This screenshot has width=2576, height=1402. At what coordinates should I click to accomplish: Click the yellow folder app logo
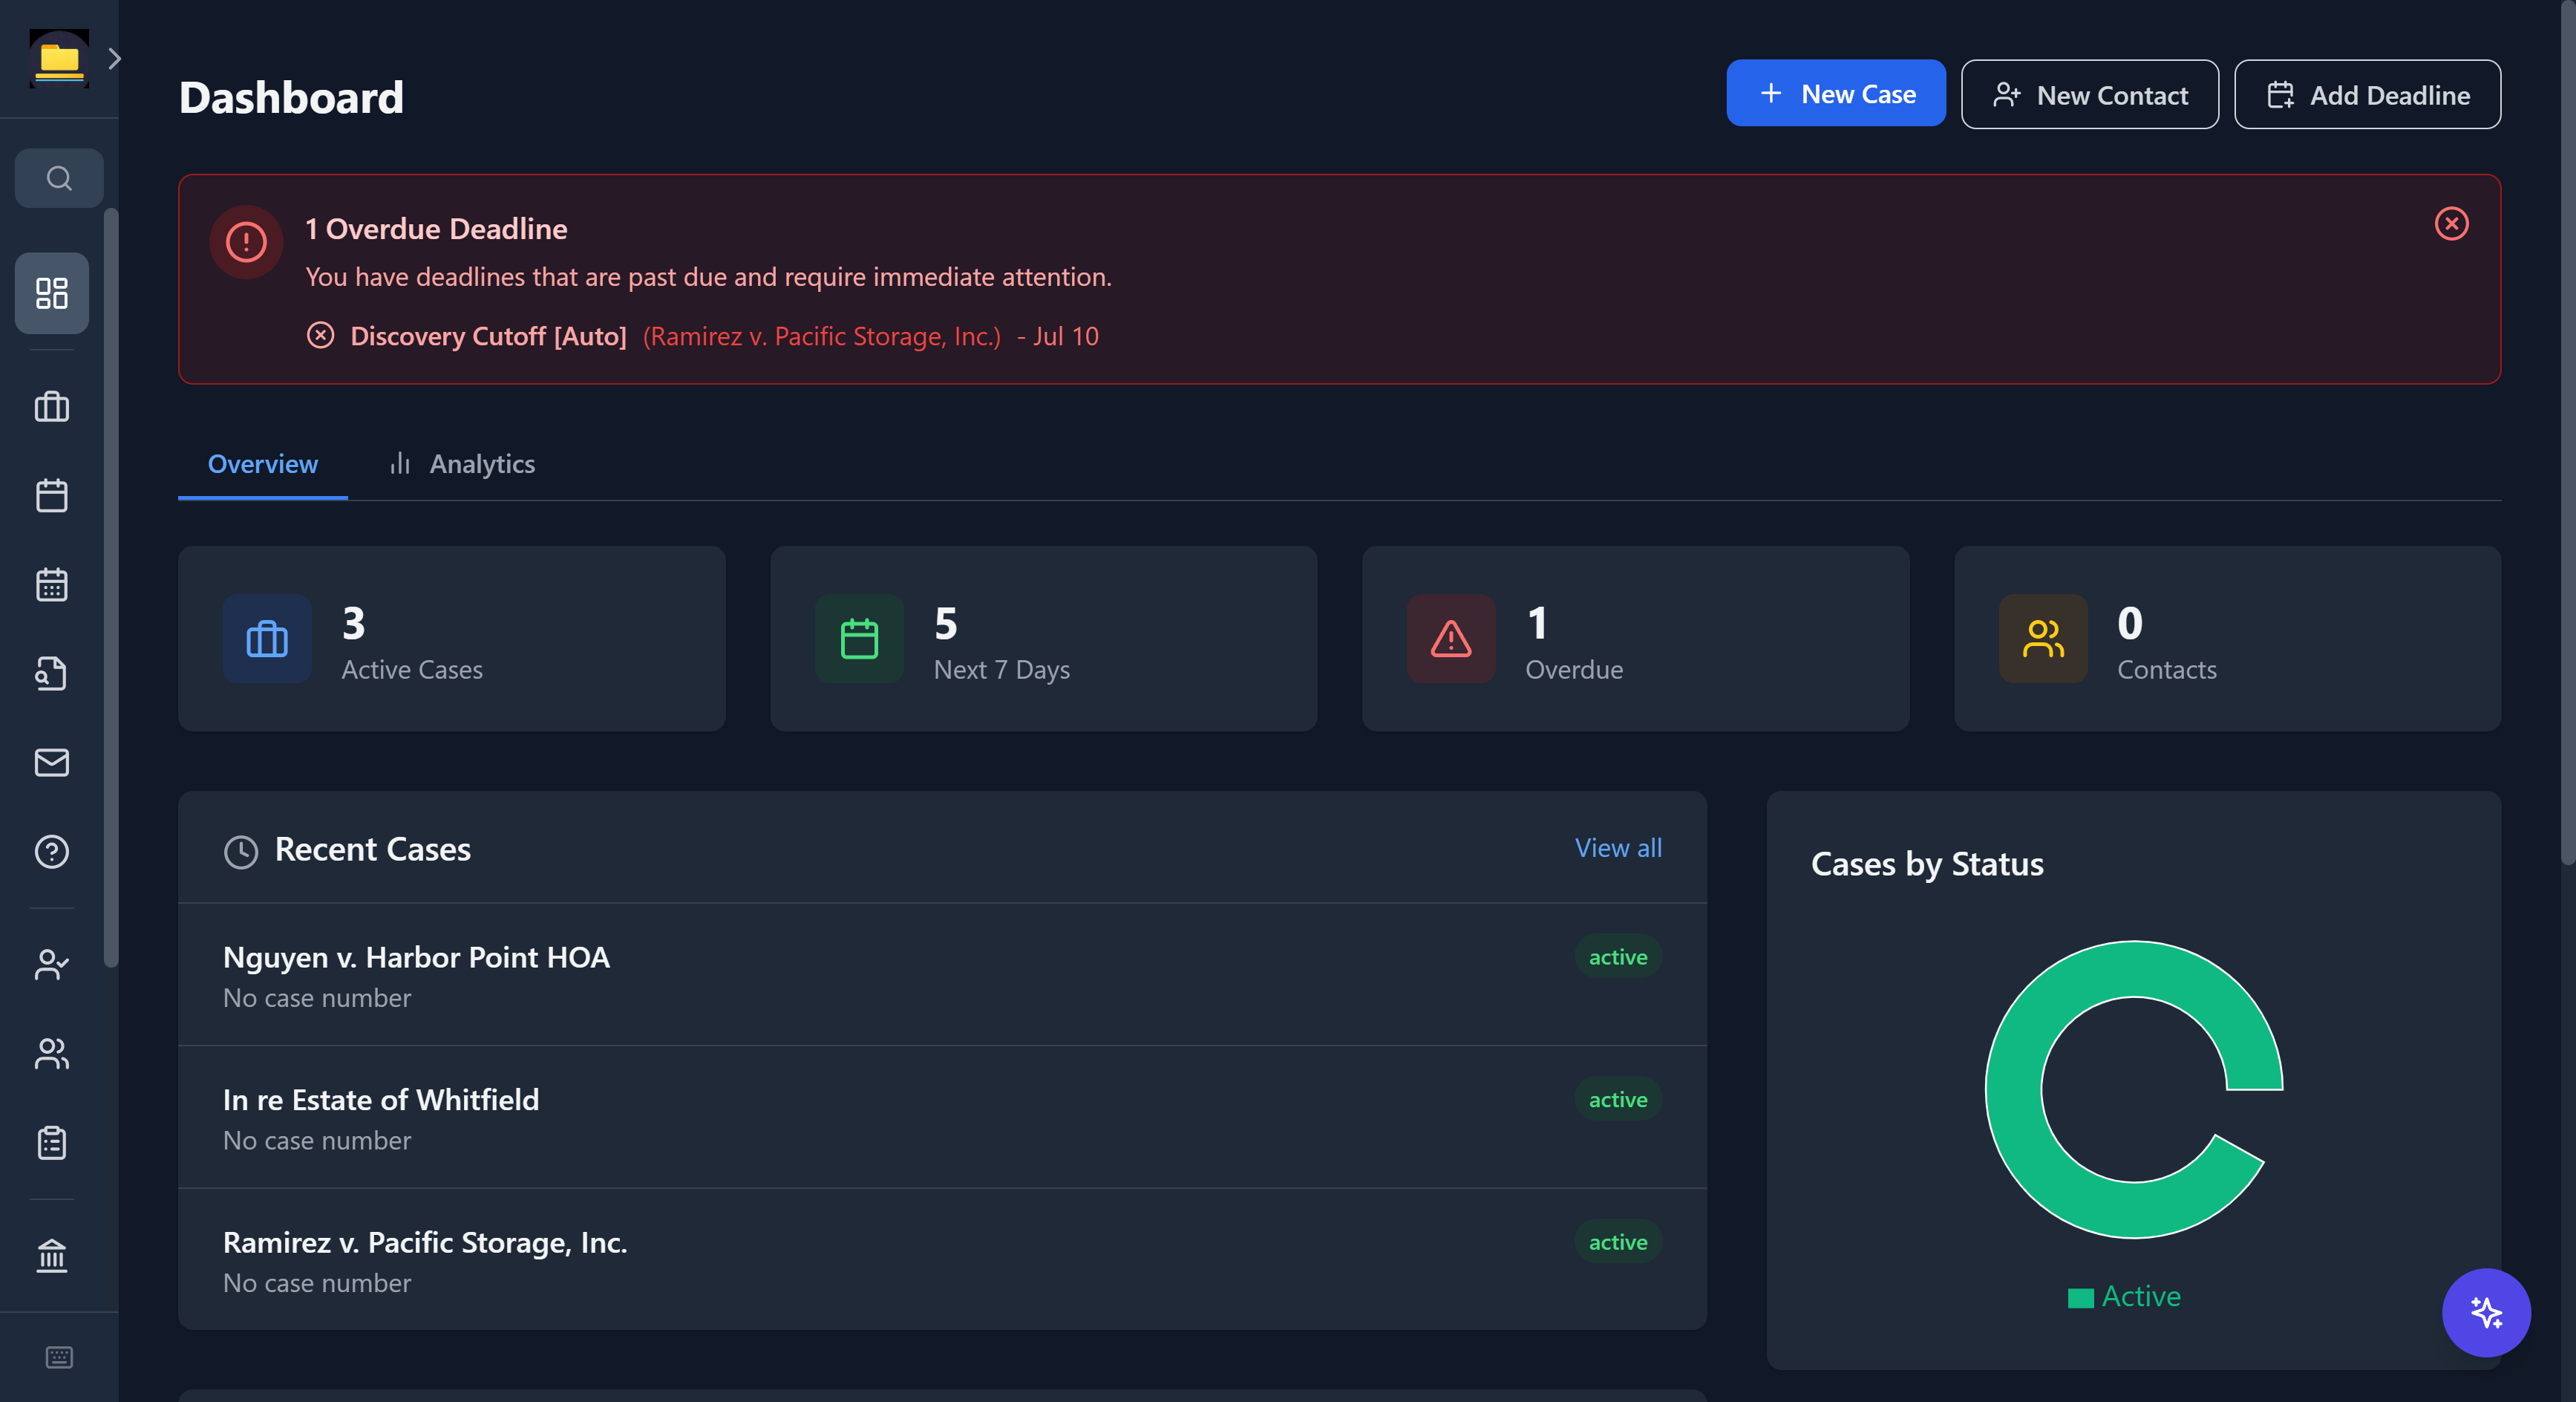(59, 59)
